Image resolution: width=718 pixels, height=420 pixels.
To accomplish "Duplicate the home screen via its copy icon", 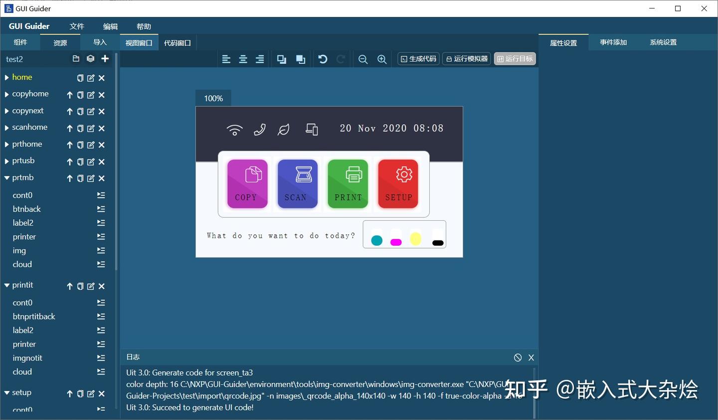I will click(80, 78).
